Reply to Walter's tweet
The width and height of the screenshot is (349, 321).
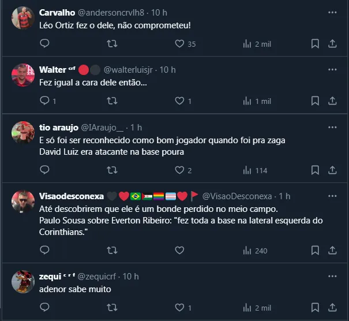click(44, 101)
